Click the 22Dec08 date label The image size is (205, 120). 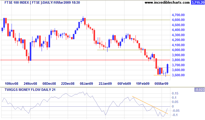pyautogui.click(x=68, y=84)
